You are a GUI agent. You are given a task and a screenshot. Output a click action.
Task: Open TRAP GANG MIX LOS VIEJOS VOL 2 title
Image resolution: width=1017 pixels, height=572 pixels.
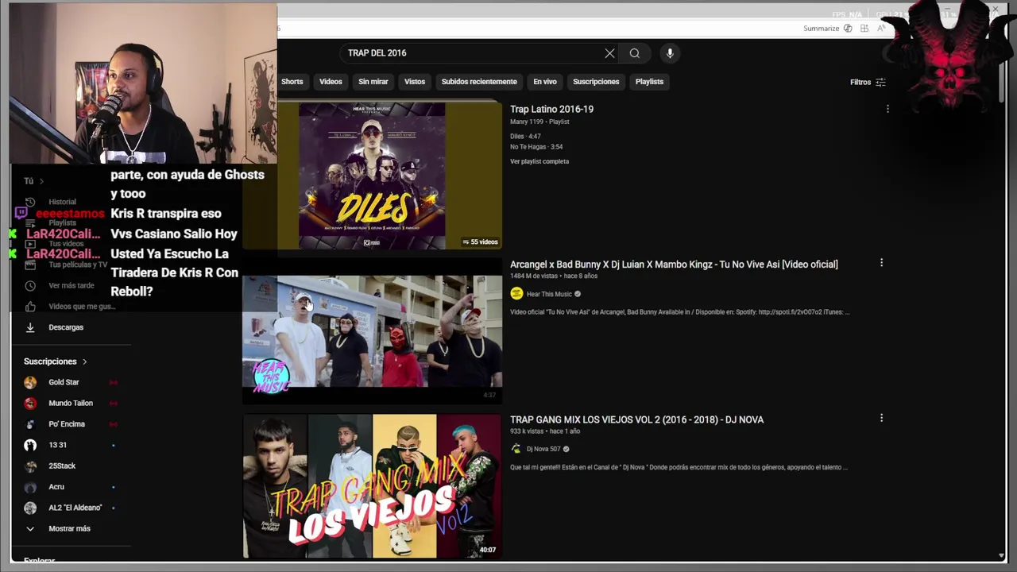click(x=636, y=419)
